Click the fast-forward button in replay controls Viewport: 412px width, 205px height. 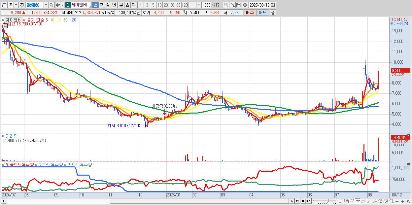point(308,201)
